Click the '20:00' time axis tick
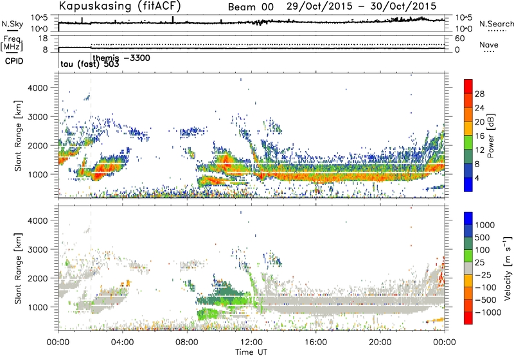 [380, 343]
